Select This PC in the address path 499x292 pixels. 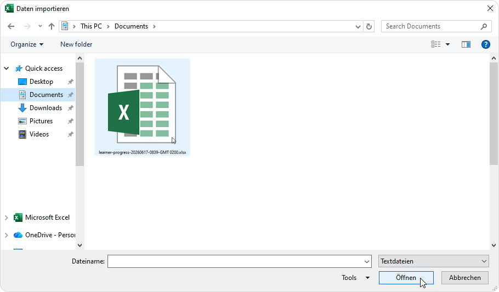click(x=91, y=26)
